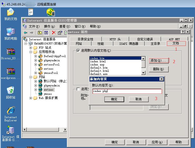The image size is (195, 148).
Task: Expand the DefaultAppPool tree node
Action: coord(36,56)
